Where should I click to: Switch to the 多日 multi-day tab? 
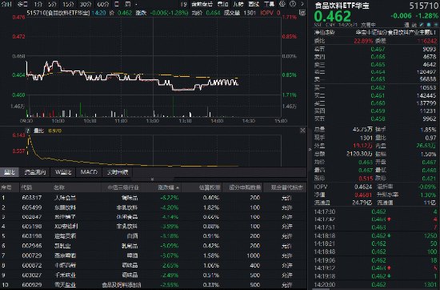22,4
